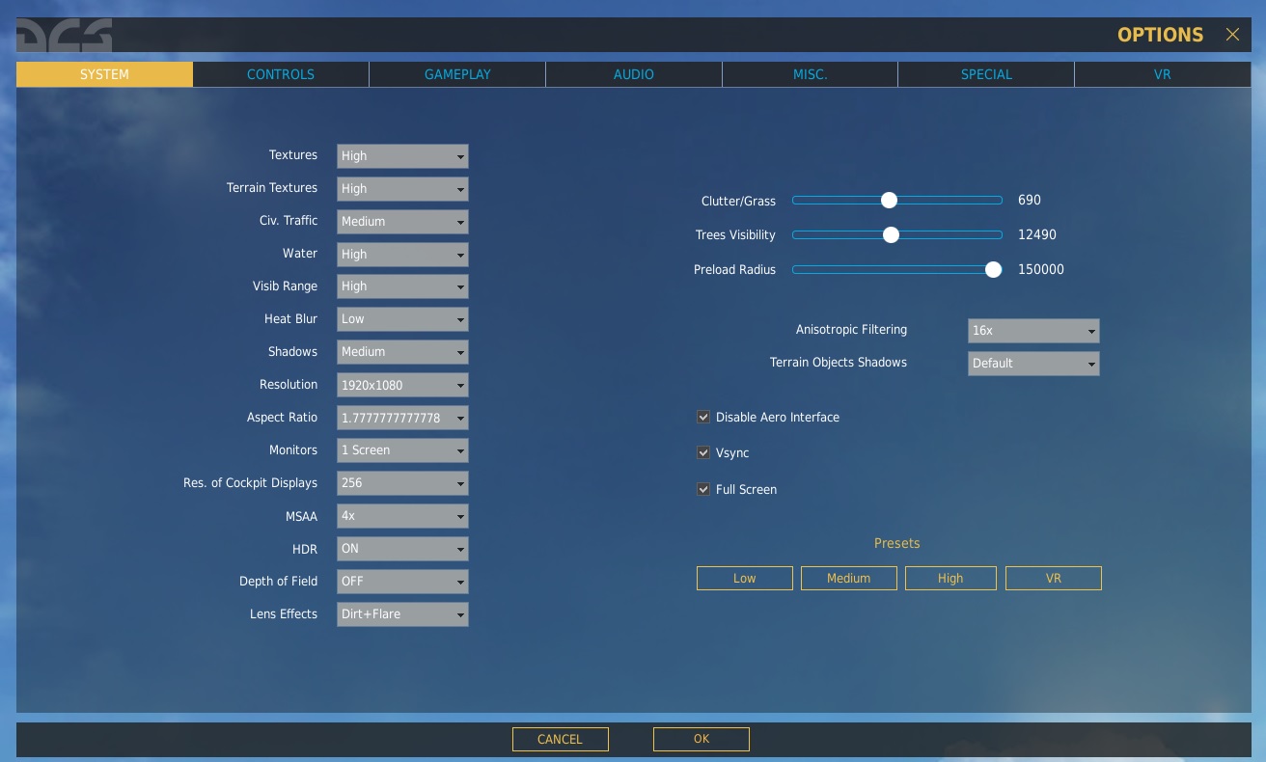Open the Lens Effects dropdown
Viewport: 1266px width, 762px height.
(402, 614)
